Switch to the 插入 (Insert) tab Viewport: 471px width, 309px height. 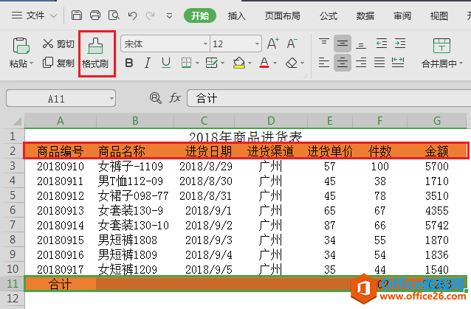(x=237, y=15)
